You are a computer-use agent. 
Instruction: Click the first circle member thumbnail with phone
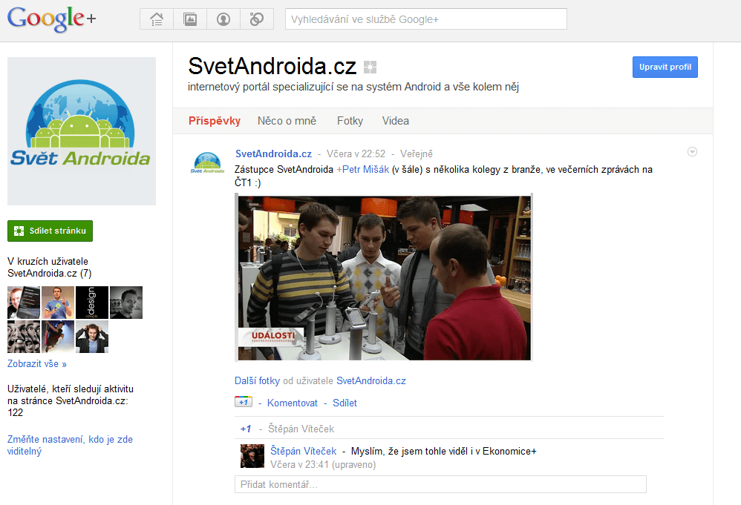(x=24, y=303)
